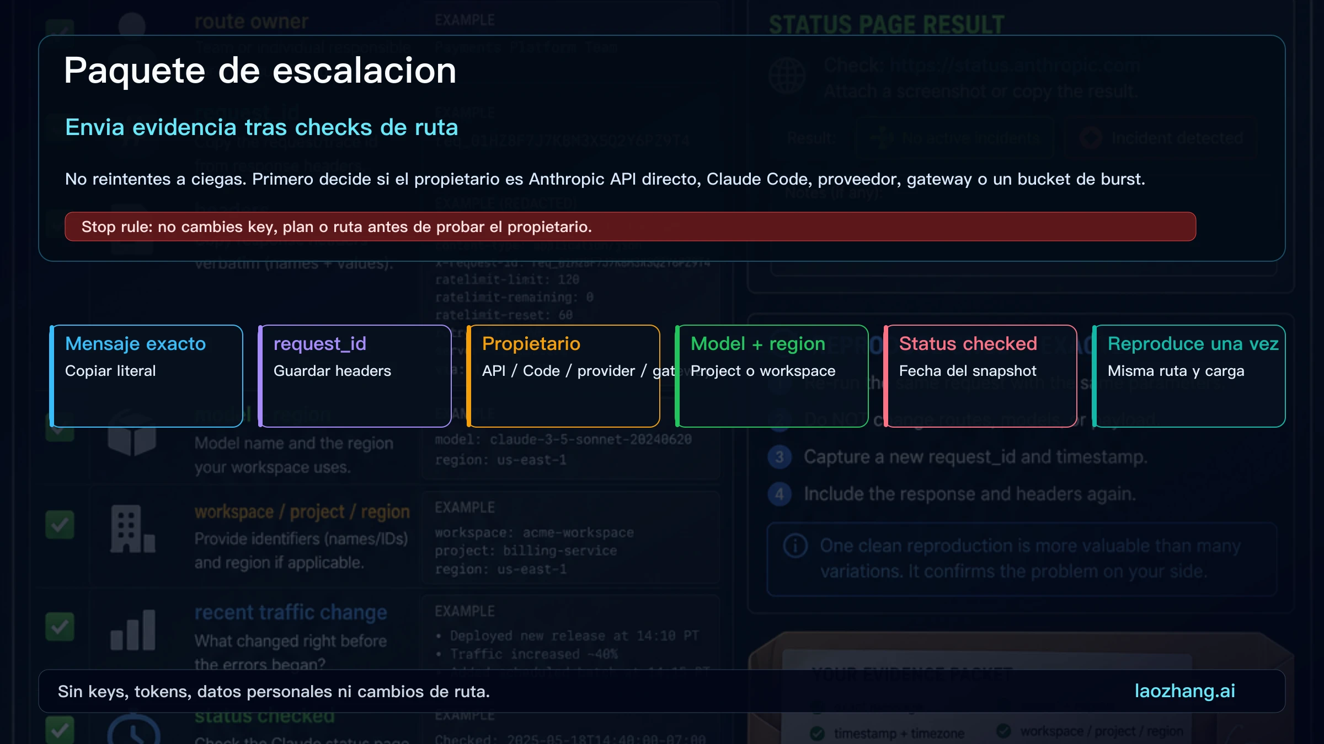Click the globe icon under Status Page Result
Screen dimensions: 1324x744
787,76
